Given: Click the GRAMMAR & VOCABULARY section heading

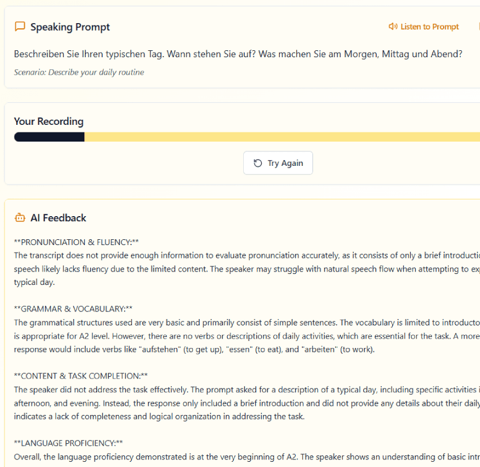Looking at the screenshot, I should (x=73, y=309).
